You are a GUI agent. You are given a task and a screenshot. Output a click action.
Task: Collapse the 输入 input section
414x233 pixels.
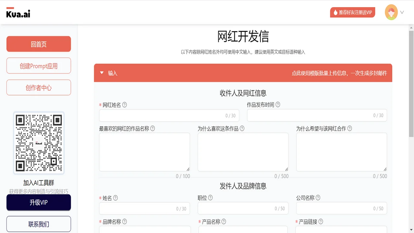pos(102,73)
